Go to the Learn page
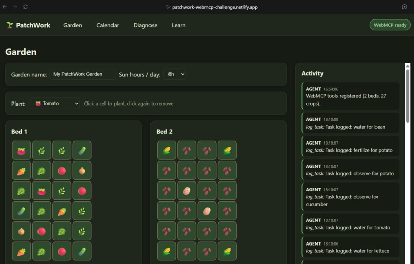This screenshot has height=264, width=414. click(x=179, y=25)
